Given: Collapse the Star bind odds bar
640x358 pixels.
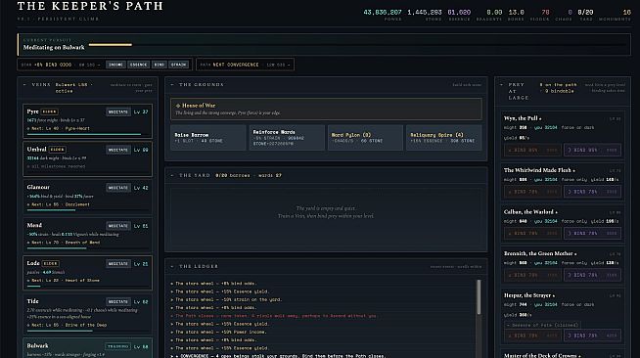Looking at the screenshot, I should pyautogui.click(x=99, y=65).
